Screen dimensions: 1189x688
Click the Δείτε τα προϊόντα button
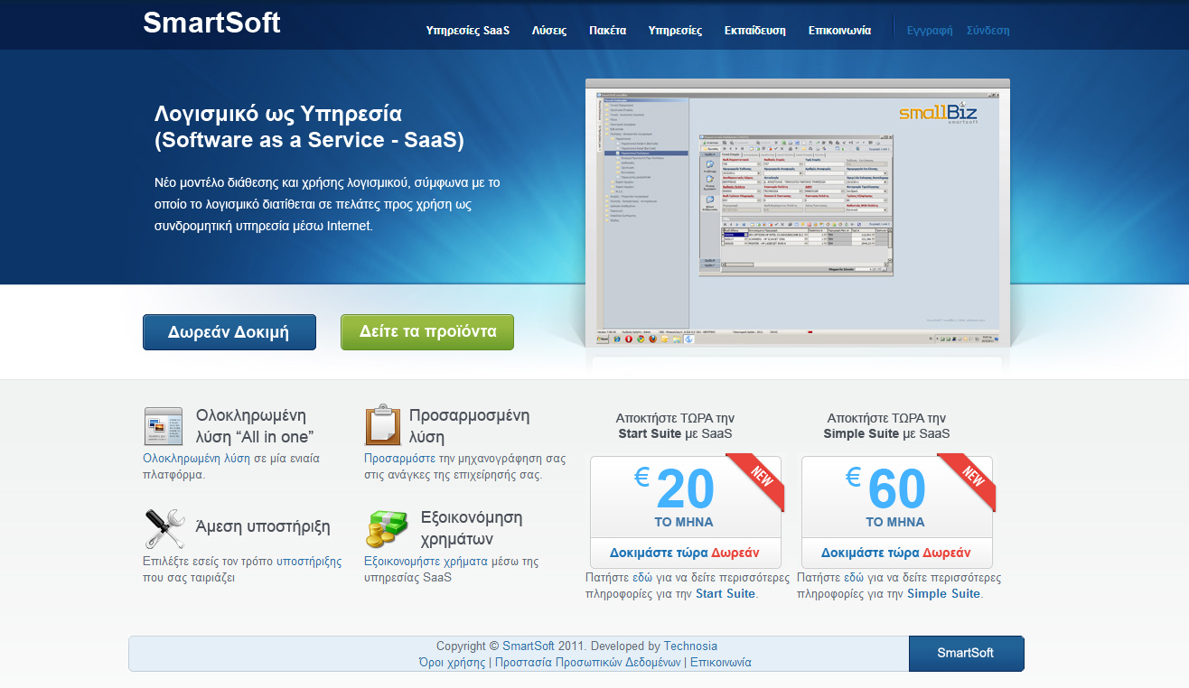[x=427, y=332]
